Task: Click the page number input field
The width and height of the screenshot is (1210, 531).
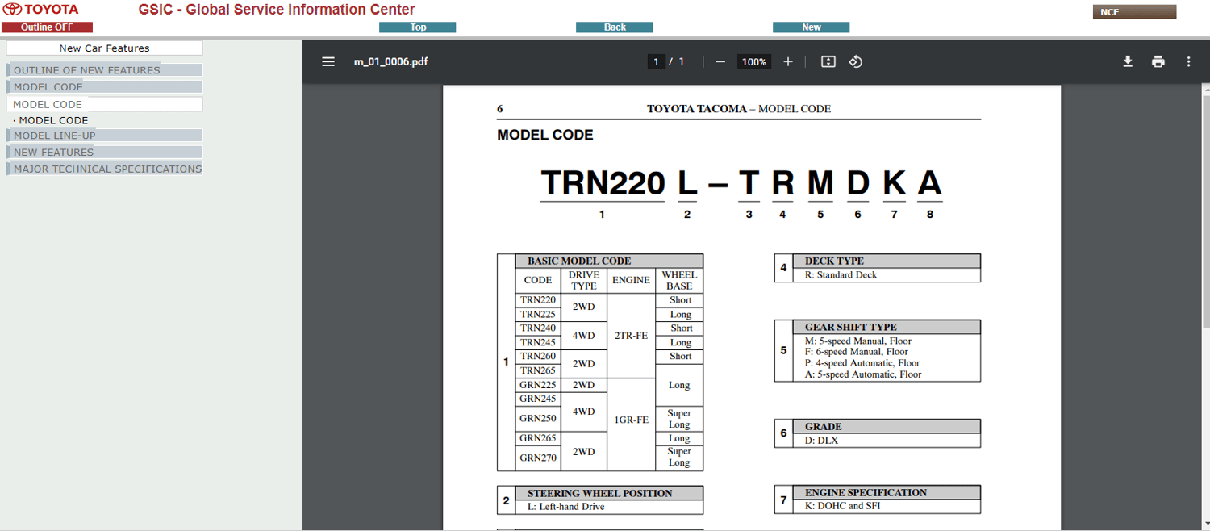Action: point(657,61)
